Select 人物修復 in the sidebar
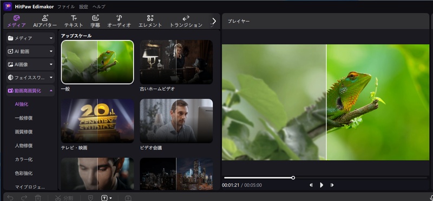Image resolution: width=433 pixels, height=201 pixels. 24,145
